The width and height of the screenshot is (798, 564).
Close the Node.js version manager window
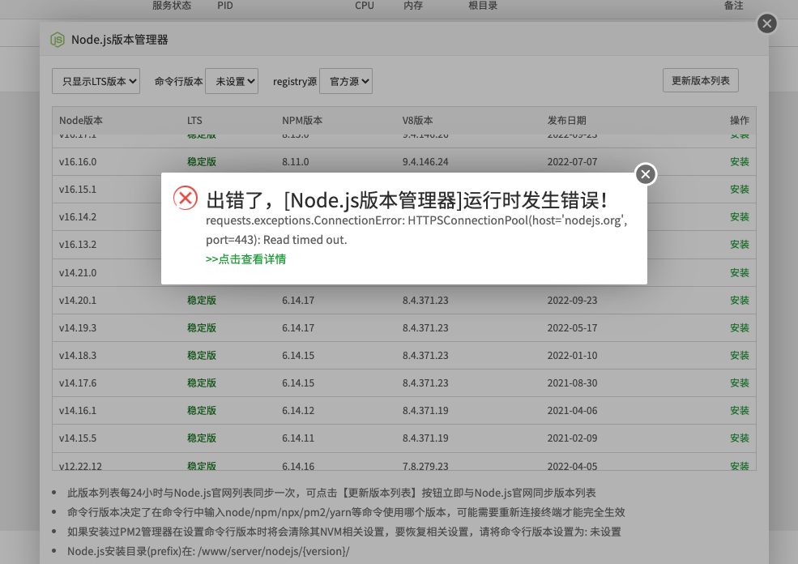[x=767, y=23]
